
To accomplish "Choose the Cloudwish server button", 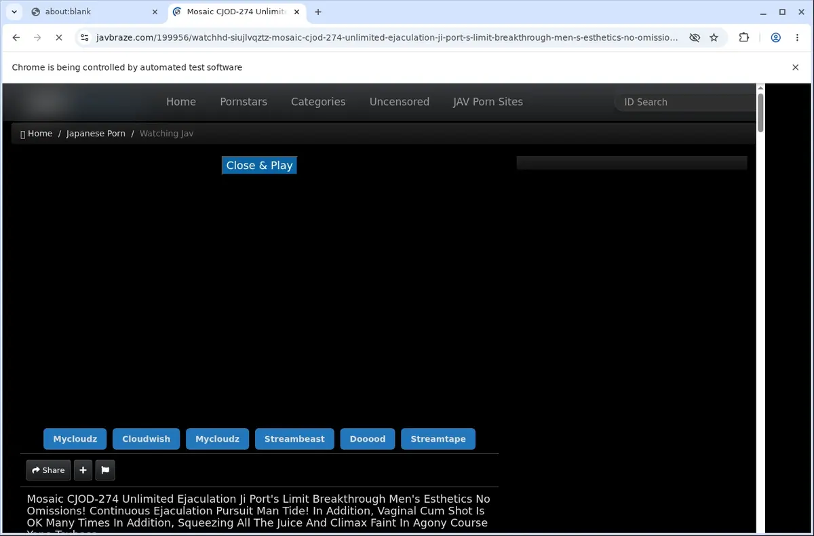I will pyautogui.click(x=146, y=439).
